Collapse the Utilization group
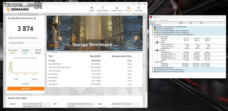Screen dimensions: 228x111 coord(155,50)
